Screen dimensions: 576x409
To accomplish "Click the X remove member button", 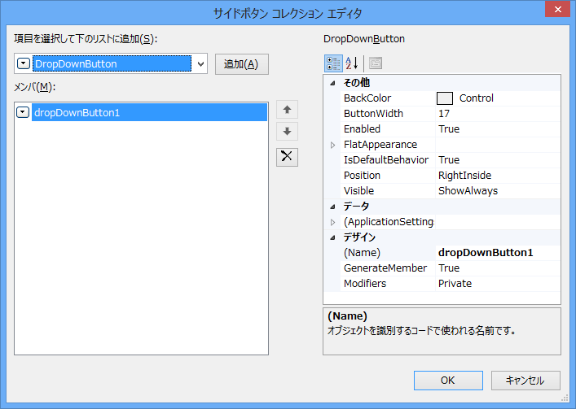I will tap(287, 157).
